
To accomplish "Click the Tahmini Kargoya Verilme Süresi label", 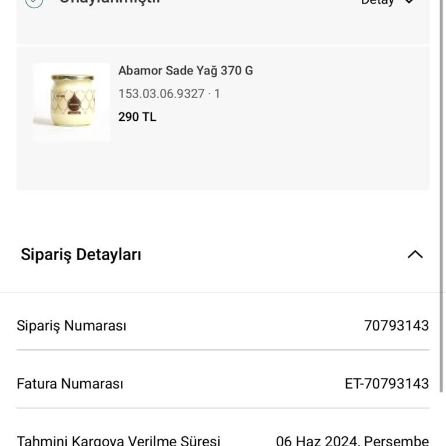I will pyautogui.click(x=118, y=440).
